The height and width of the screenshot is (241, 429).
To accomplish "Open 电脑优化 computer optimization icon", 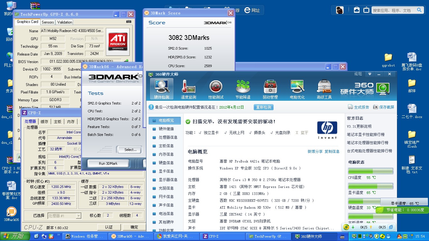I will [297, 89].
